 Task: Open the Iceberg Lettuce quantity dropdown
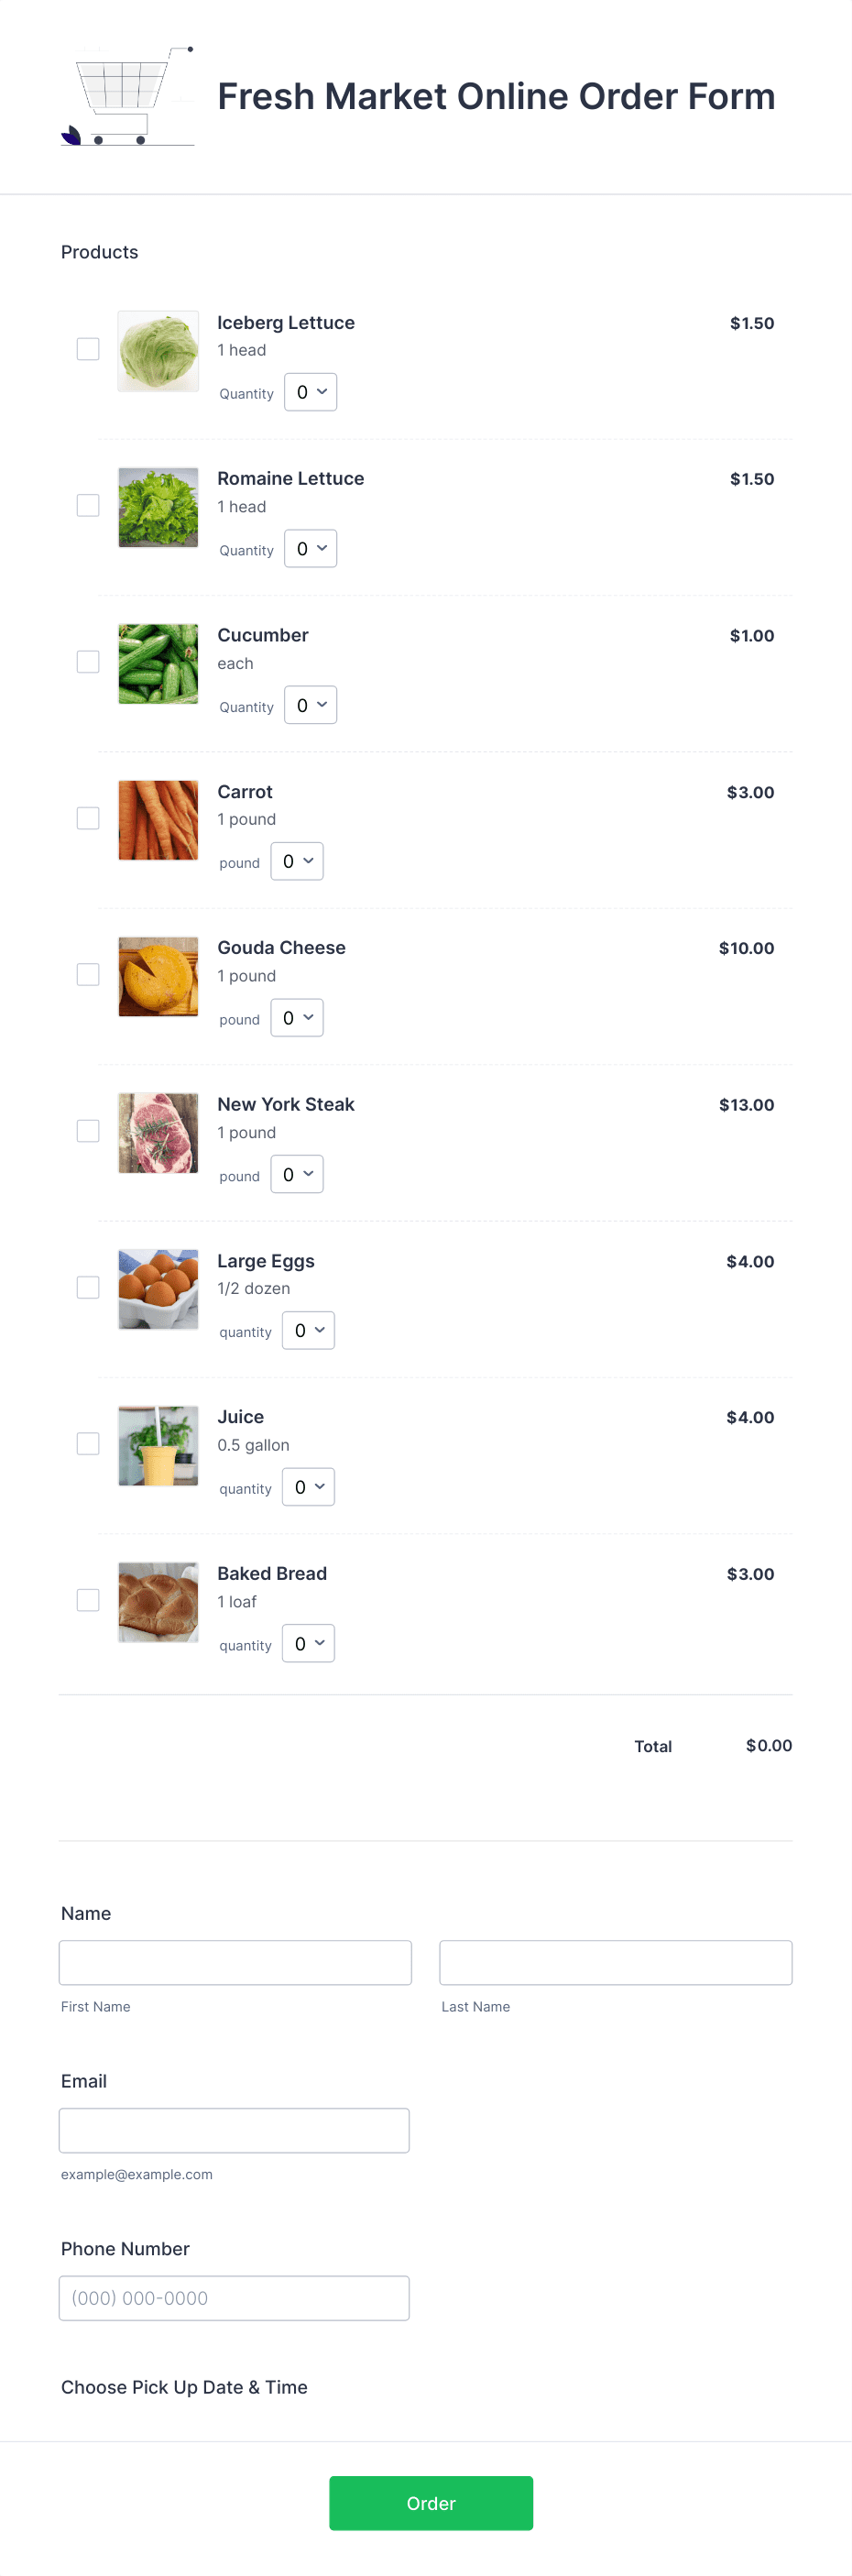tap(310, 392)
